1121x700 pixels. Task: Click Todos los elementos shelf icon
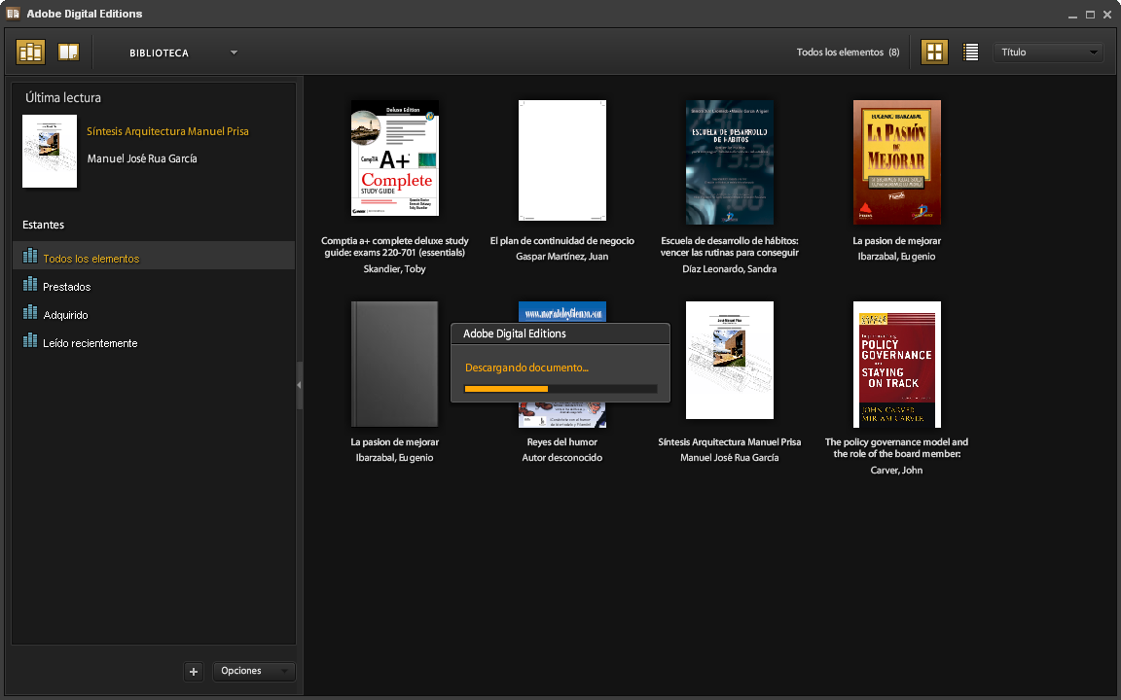pyautogui.click(x=30, y=255)
